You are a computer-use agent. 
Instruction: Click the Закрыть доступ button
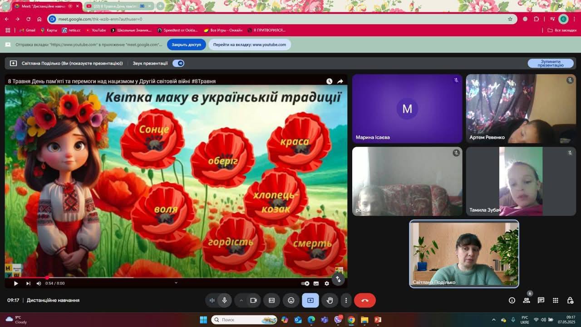[186, 45]
